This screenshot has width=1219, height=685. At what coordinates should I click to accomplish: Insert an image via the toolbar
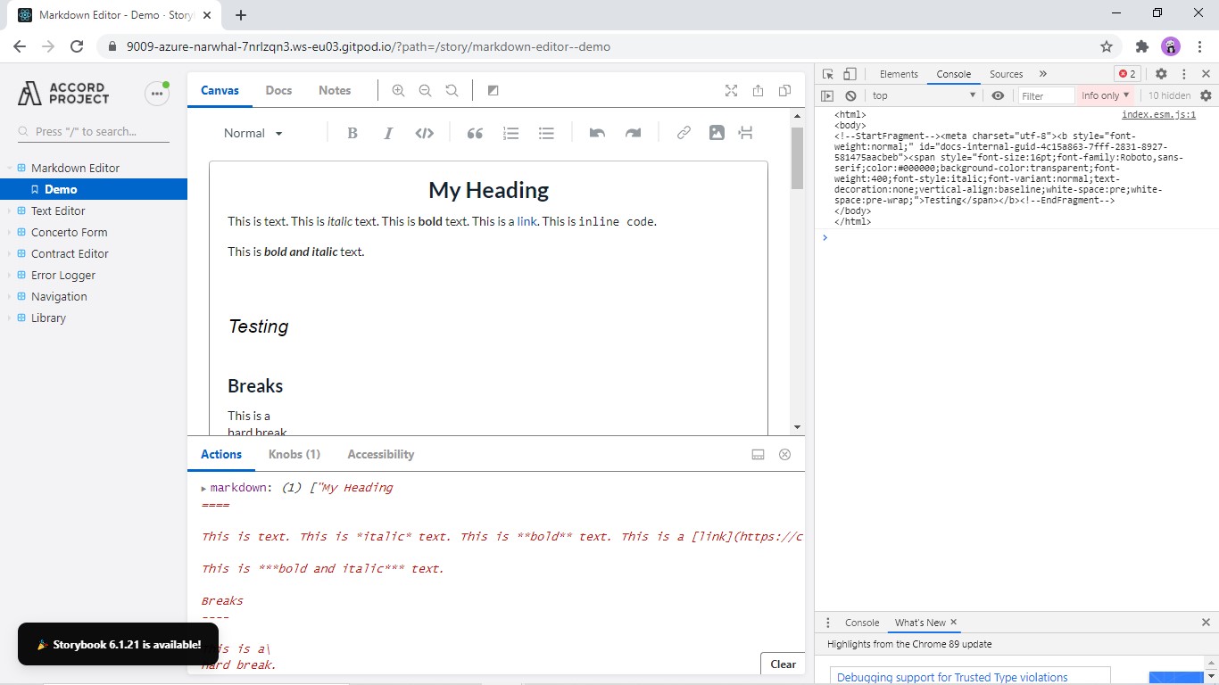tap(716, 132)
